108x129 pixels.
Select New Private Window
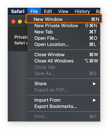tap(64, 26)
